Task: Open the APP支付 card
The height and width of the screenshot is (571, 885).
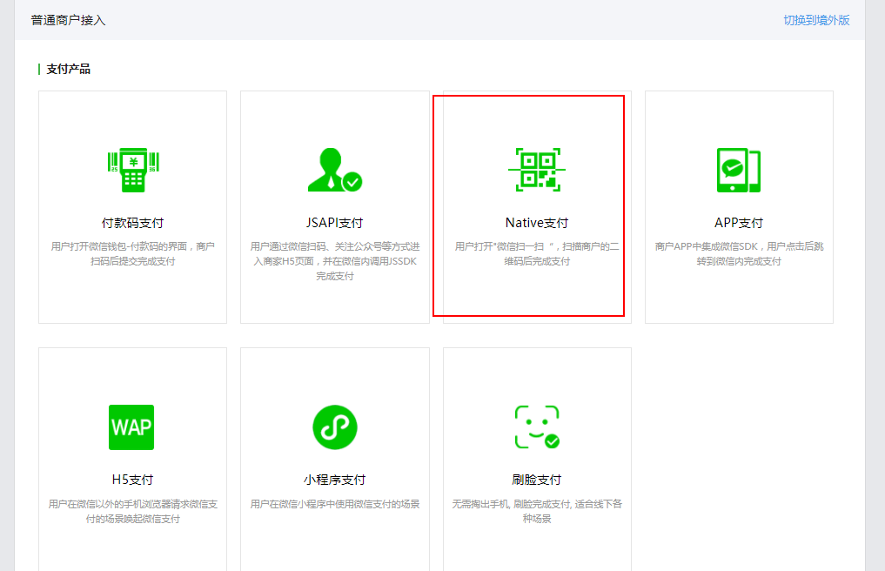Action: 739,207
